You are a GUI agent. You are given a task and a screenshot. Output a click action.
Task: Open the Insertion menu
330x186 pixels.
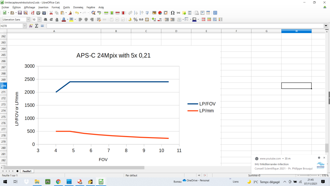click(x=43, y=7)
